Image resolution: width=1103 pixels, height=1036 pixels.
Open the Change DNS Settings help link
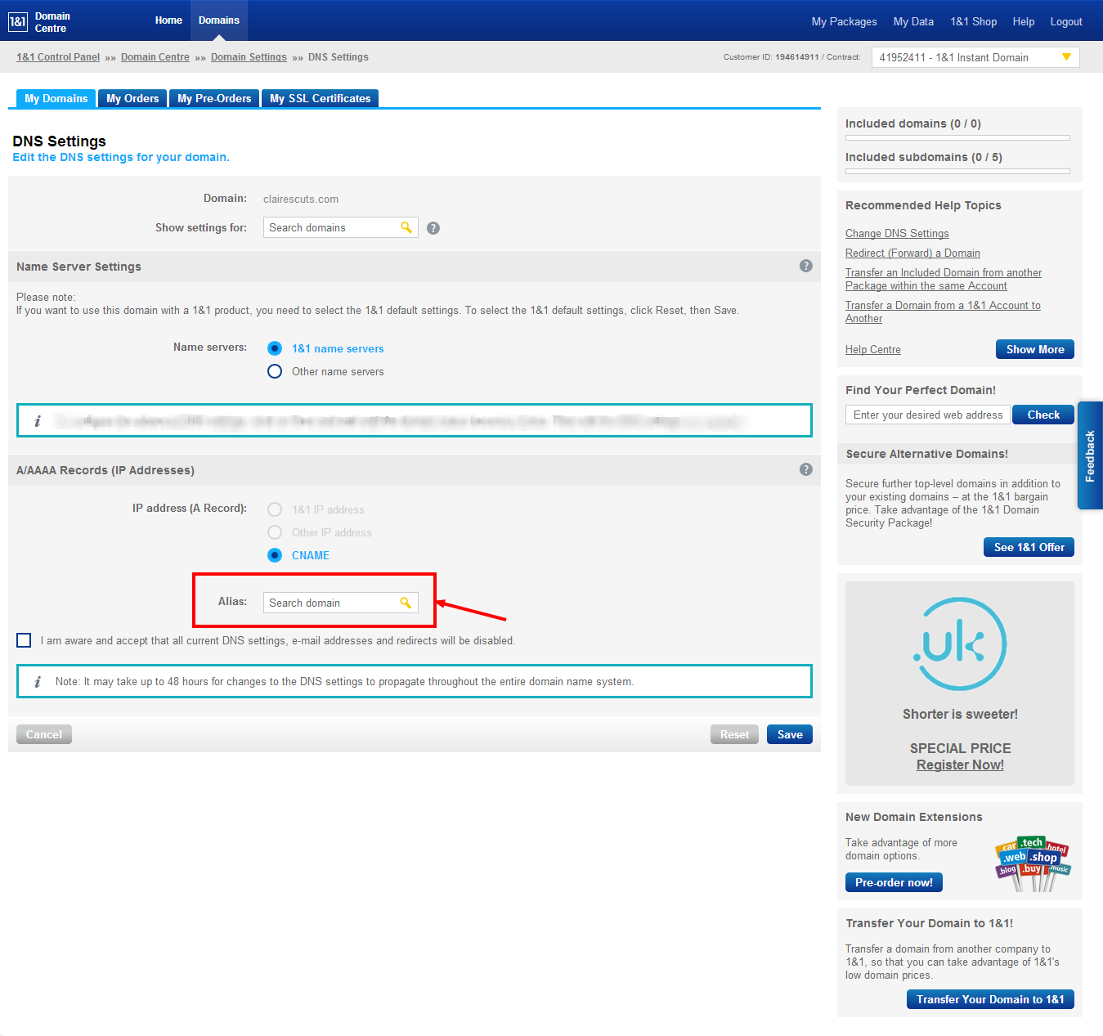(x=897, y=234)
